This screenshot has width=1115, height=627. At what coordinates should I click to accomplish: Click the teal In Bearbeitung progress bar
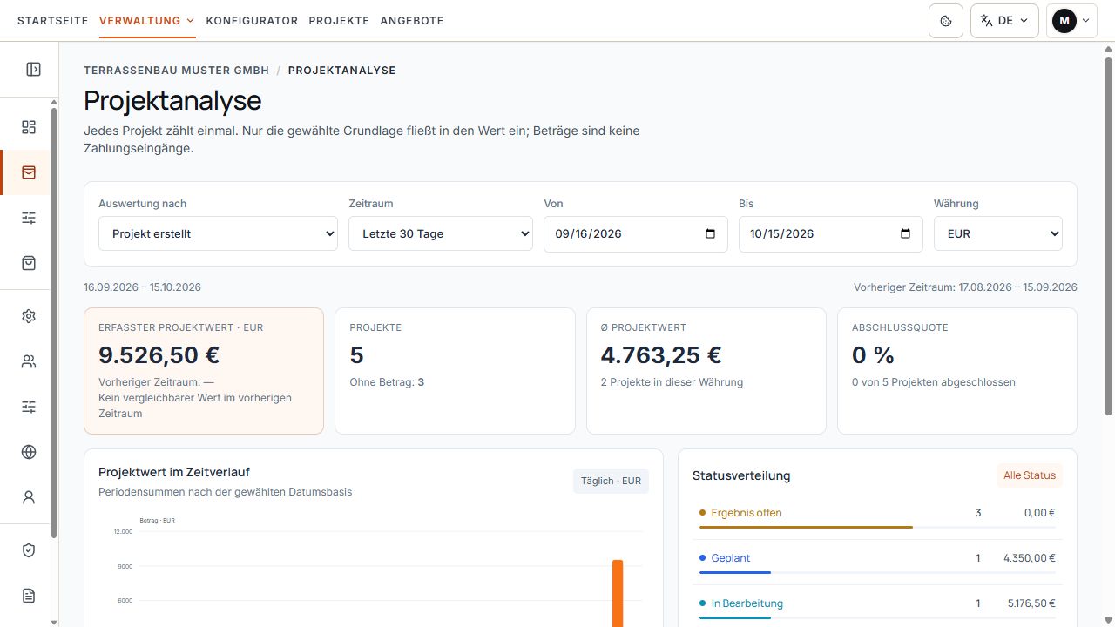click(x=735, y=617)
